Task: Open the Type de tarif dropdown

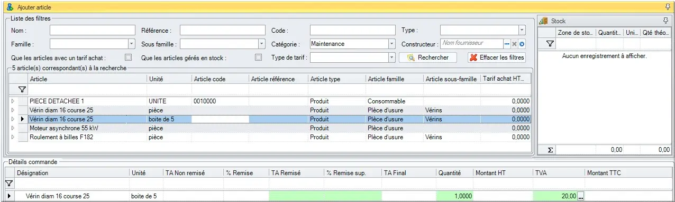Action: point(391,57)
